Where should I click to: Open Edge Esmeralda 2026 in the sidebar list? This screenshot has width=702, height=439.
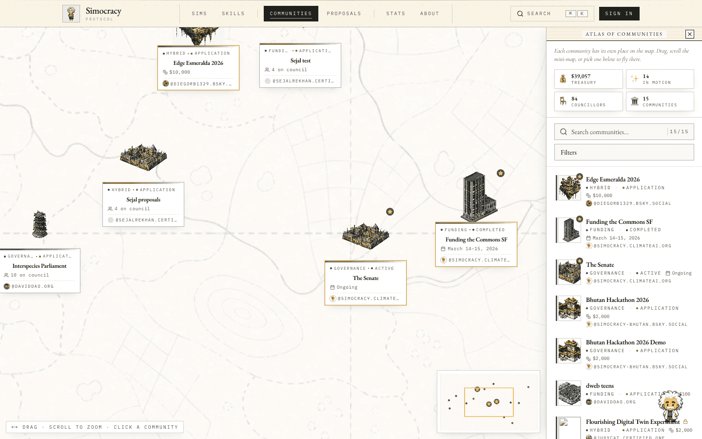pyautogui.click(x=624, y=190)
